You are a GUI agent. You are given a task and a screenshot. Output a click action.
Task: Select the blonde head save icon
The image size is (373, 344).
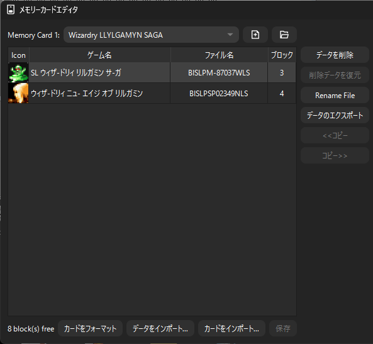tap(18, 93)
